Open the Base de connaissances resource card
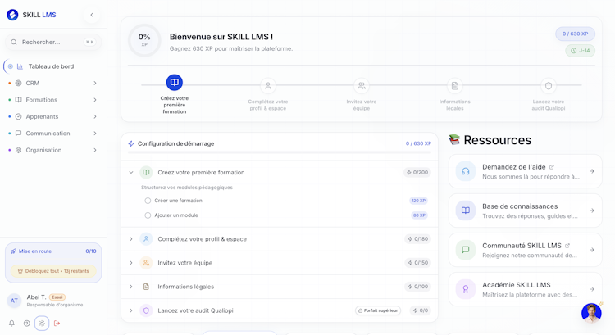 525,211
